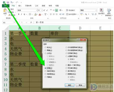Image resolution: width=114 pixels, height=92 pixels.
Task: Switch to the 公式 (Formulas) ribbon tab
Action: coord(37,6)
